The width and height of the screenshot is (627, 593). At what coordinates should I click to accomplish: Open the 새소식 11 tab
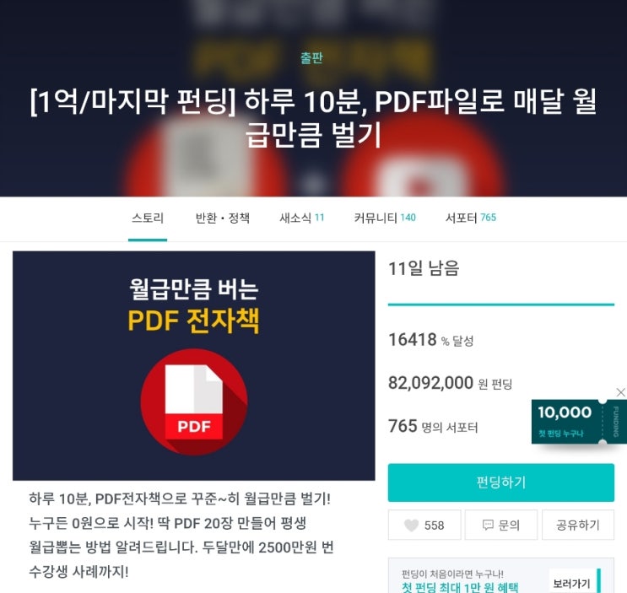[301, 218]
